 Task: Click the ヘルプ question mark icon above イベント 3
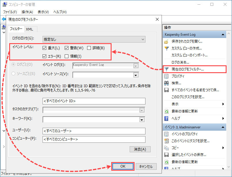click(166, 118)
